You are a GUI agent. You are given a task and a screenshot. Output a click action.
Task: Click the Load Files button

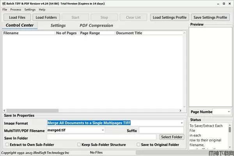tap(17, 17)
